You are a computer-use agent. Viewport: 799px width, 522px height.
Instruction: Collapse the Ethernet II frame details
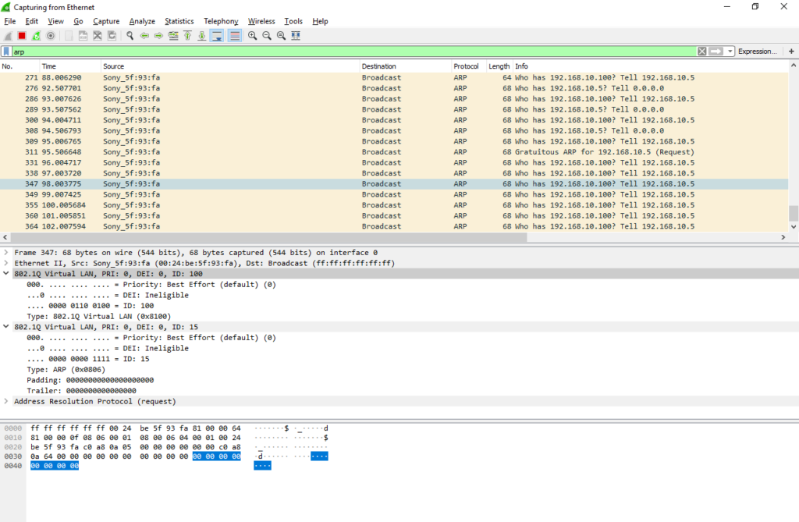(6, 263)
